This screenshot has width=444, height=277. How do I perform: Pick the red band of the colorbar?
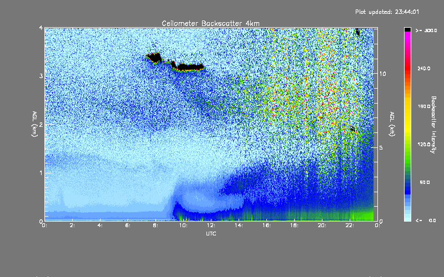(x=407, y=68)
